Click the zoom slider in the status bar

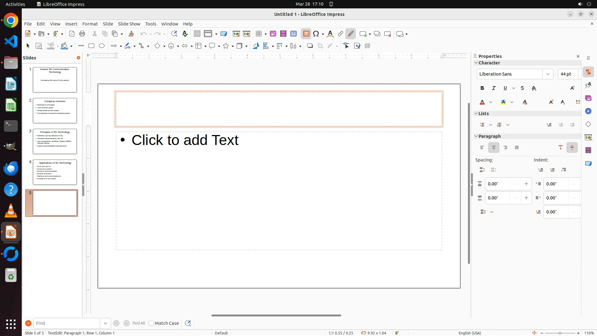pos(560,333)
